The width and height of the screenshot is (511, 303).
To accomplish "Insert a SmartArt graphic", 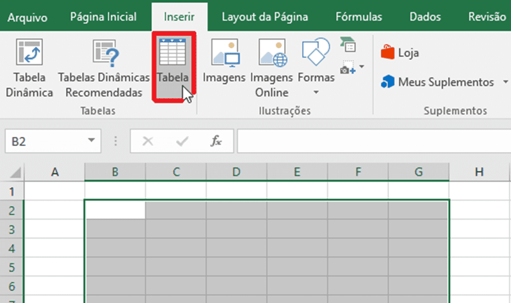I will point(348,45).
